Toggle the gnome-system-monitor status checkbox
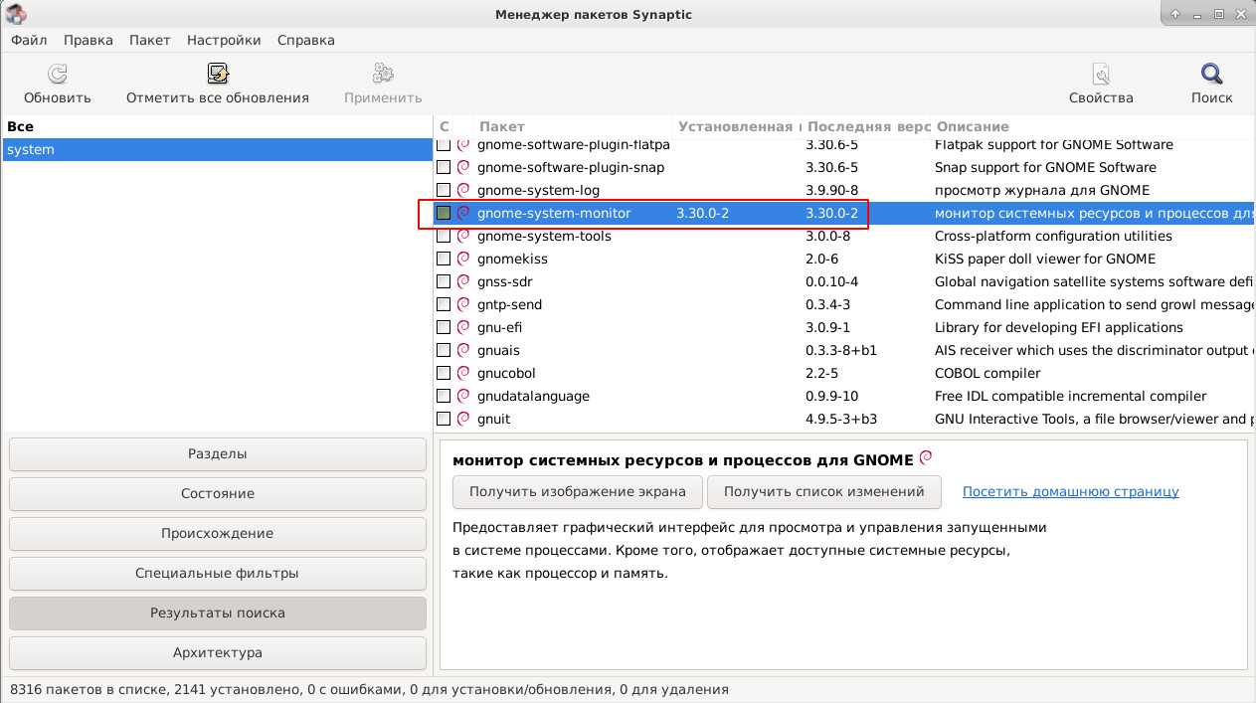Screen dimensions: 1256x703 point(444,213)
